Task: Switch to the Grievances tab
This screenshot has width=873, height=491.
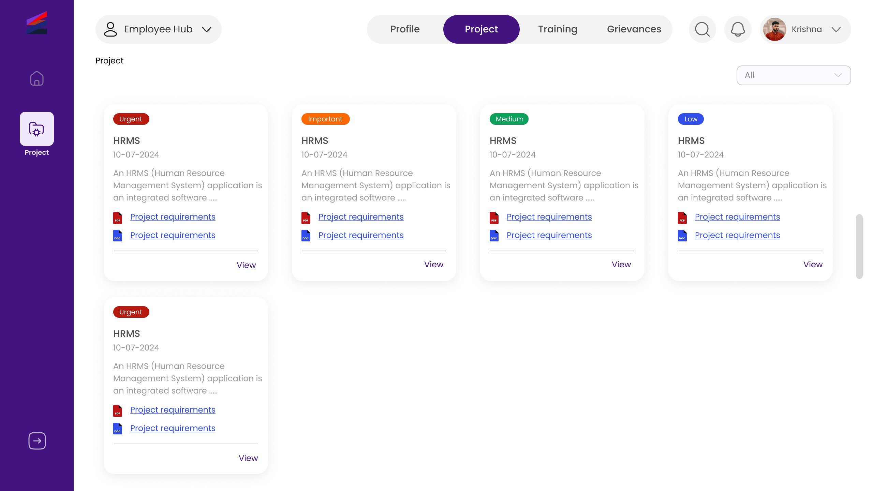Action: tap(634, 29)
